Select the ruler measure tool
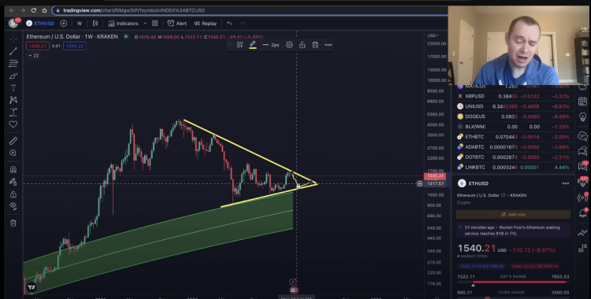Screen dimensions: 591x299 tap(13, 141)
